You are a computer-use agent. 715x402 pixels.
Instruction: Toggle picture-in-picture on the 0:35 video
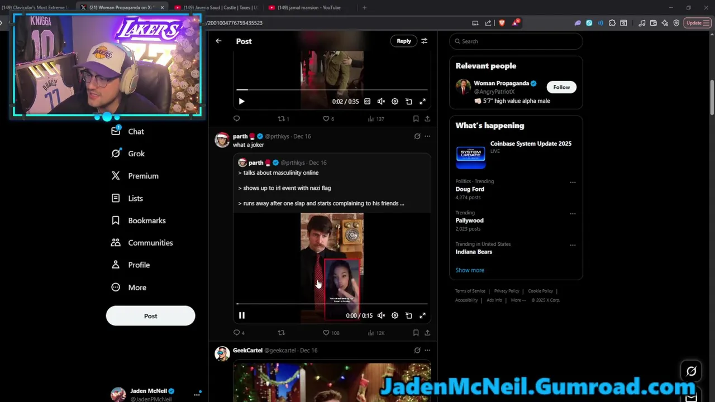(x=409, y=102)
